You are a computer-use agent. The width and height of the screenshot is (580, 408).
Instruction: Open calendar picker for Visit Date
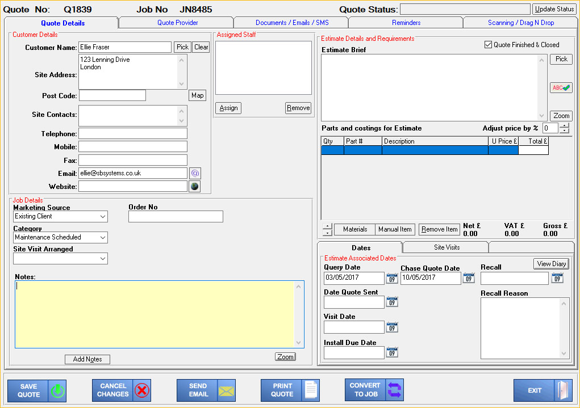392,327
